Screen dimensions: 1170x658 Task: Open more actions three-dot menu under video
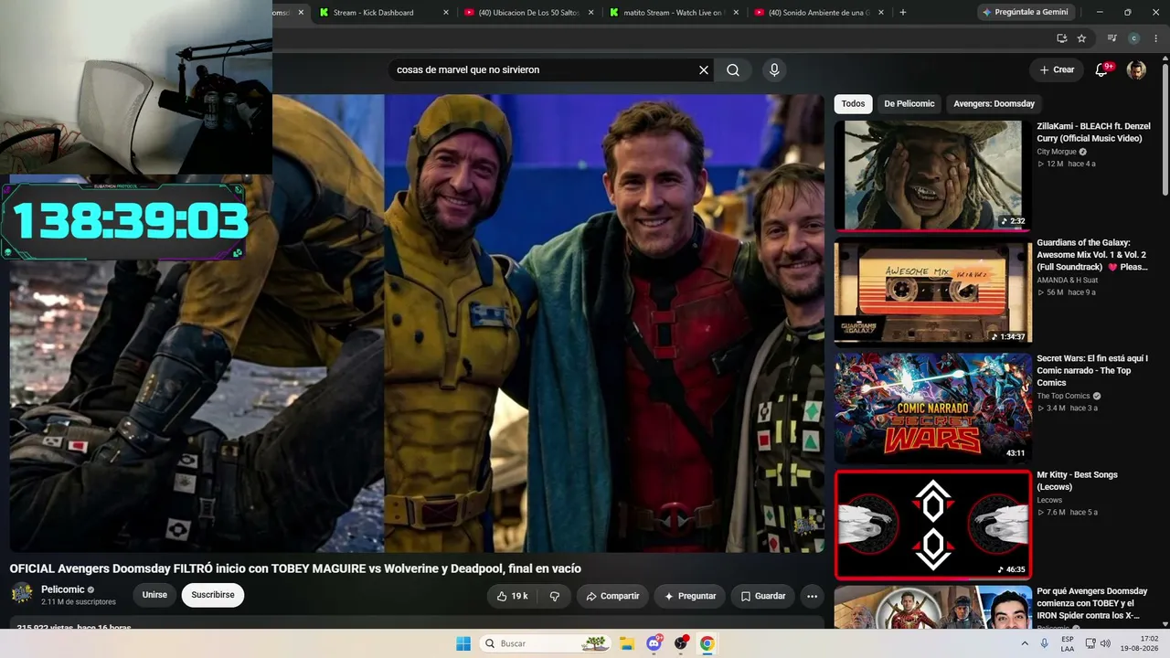[812, 596]
